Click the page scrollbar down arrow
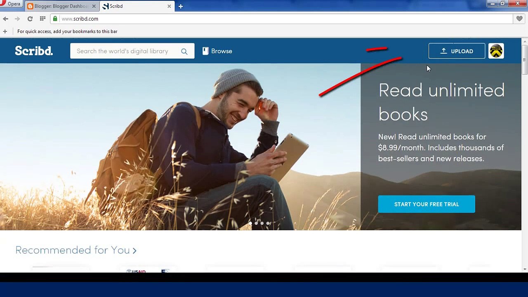 [x=525, y=269]
